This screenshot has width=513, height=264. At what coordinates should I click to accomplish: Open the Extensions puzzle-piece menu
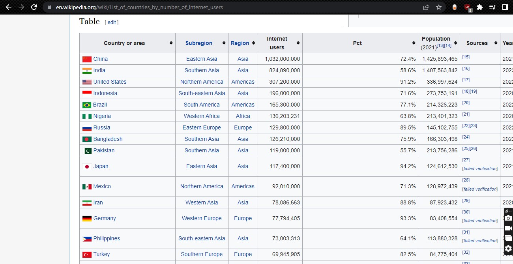pyautogui.click(x=480, y=7)
